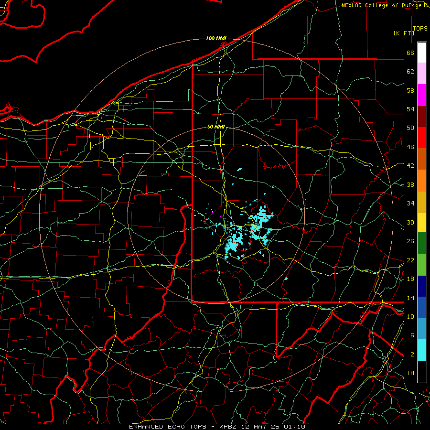Click the legend value 38
Image resolution: width=430 pixels, height=430 pixels.
coord(410,184)
